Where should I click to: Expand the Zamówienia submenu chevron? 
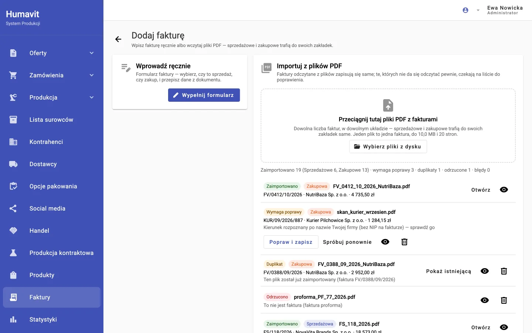tap(92, 75)
